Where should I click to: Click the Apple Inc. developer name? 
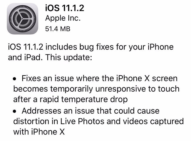63,19
